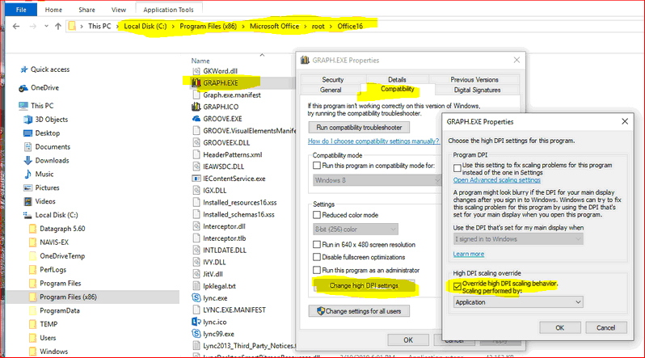Click the lync.ico file icon
The image size is (645, 358).
click(x=196, y=322)
